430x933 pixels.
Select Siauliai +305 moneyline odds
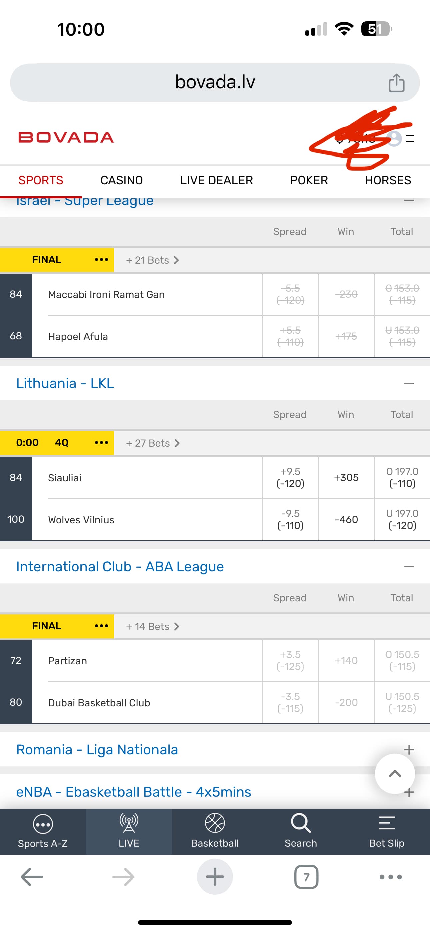point(346,478)
